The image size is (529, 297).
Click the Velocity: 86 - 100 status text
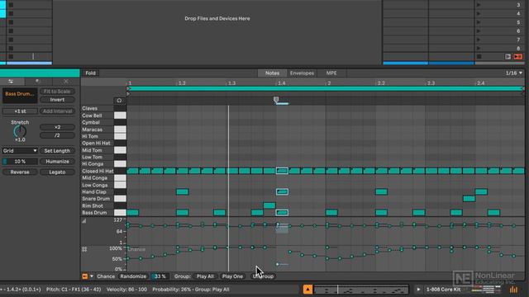[126, 290]
